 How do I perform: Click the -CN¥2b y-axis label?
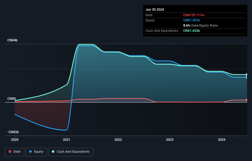pyautogui.click(x=13, y=132)
